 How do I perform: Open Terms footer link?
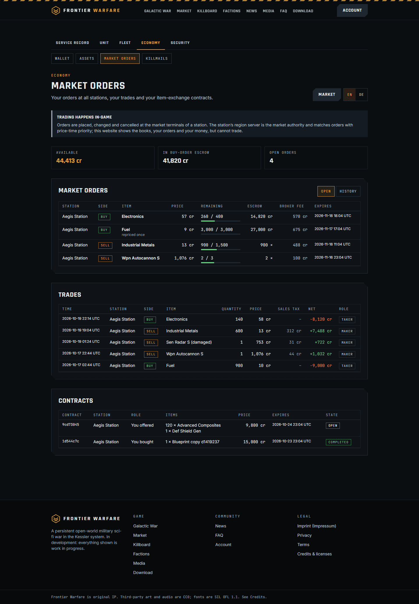coord(303,545)
